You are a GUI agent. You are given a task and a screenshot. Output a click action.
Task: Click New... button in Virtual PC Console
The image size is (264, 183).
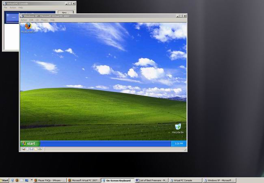(65, 12)
